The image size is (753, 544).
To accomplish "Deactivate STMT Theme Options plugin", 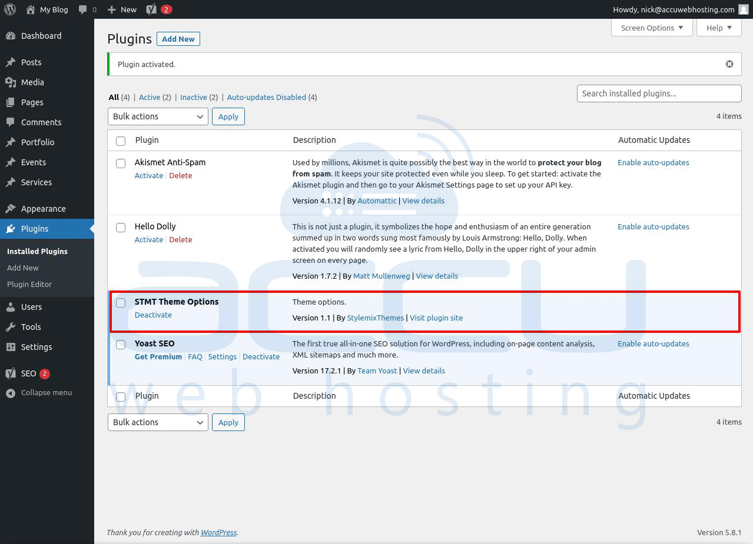I will tap(153, 315).
